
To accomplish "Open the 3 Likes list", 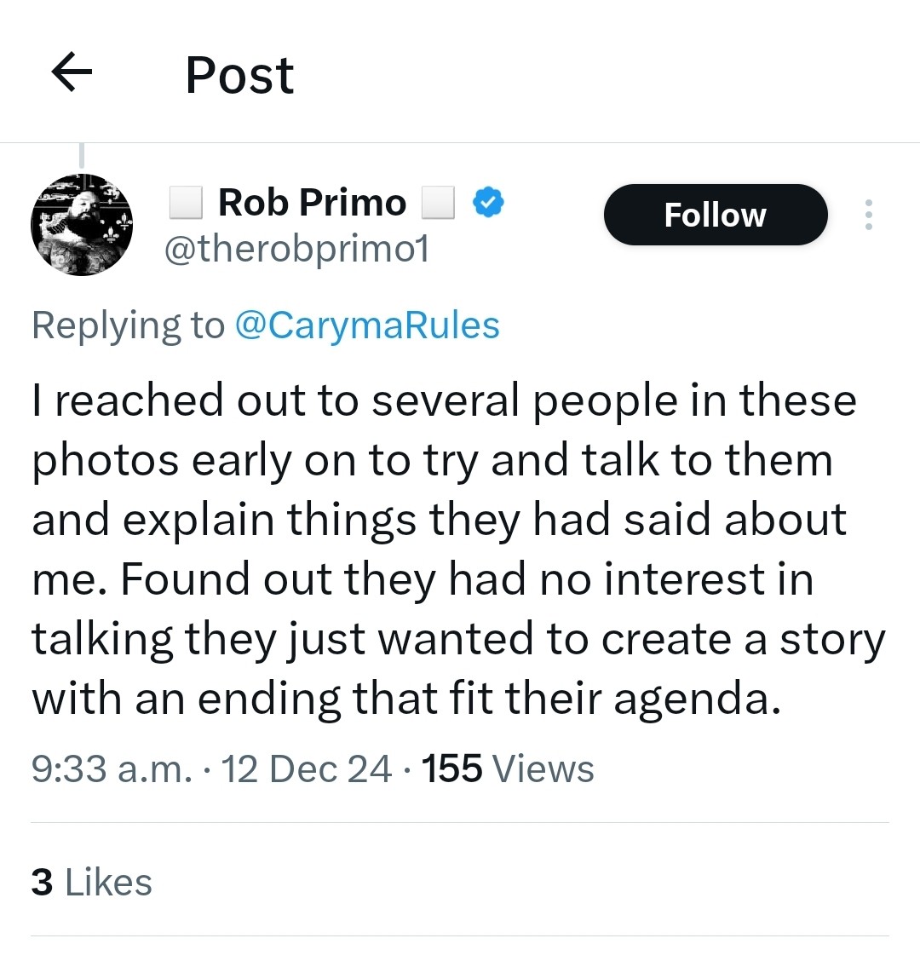I will tap(92, 883).
